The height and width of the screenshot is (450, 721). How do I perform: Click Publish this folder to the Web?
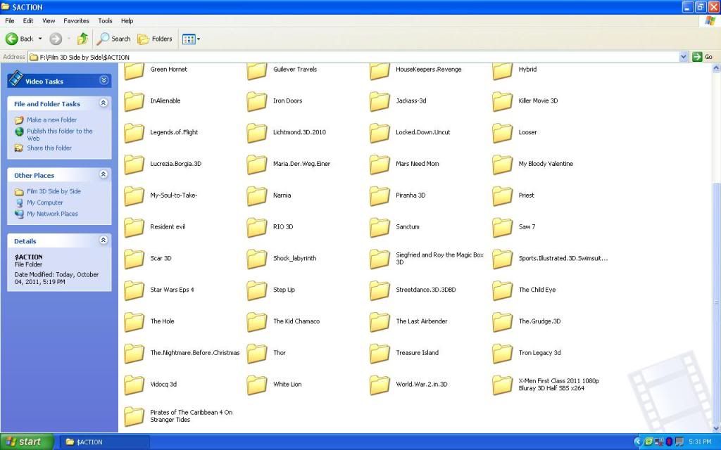(60, 134)
